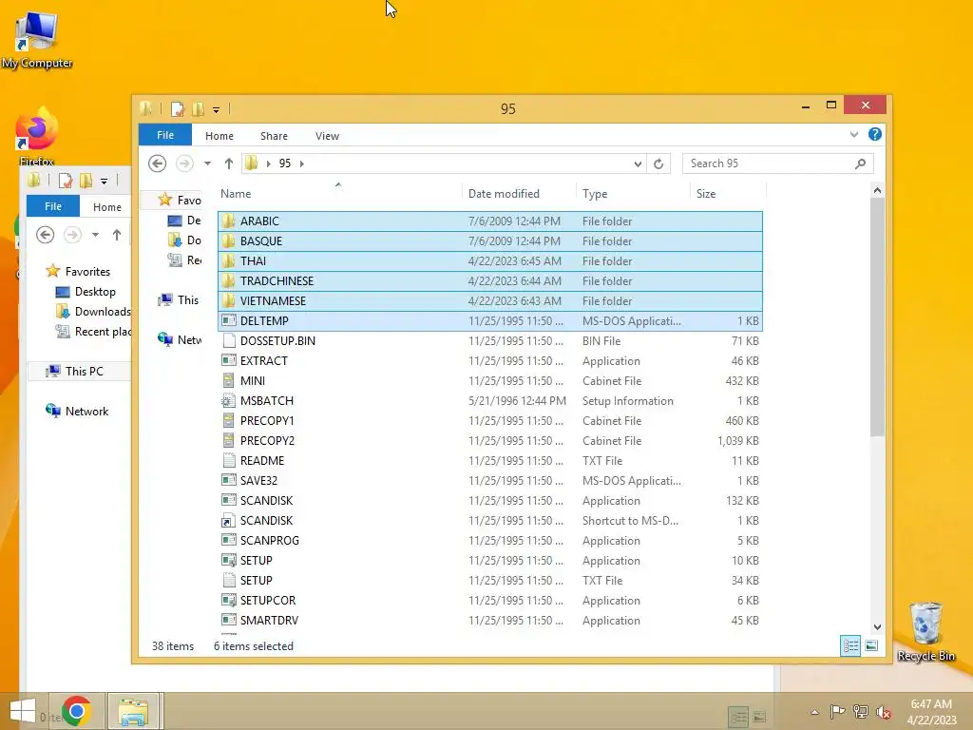This screenshot has height=730, width=973.
Task: Select the VIETNAMESE folder
Action: coord(490,300)
